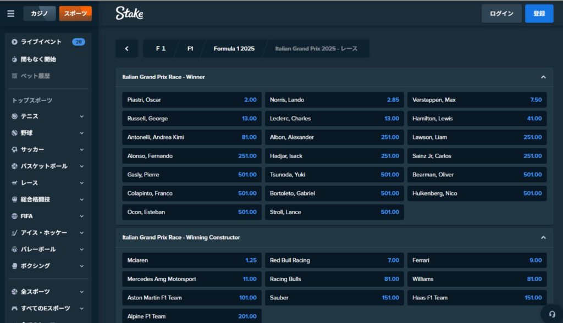563x323 pixels.
Task: Select Hamilton, Lewis odds 41.00
Action: pos(477,119)
